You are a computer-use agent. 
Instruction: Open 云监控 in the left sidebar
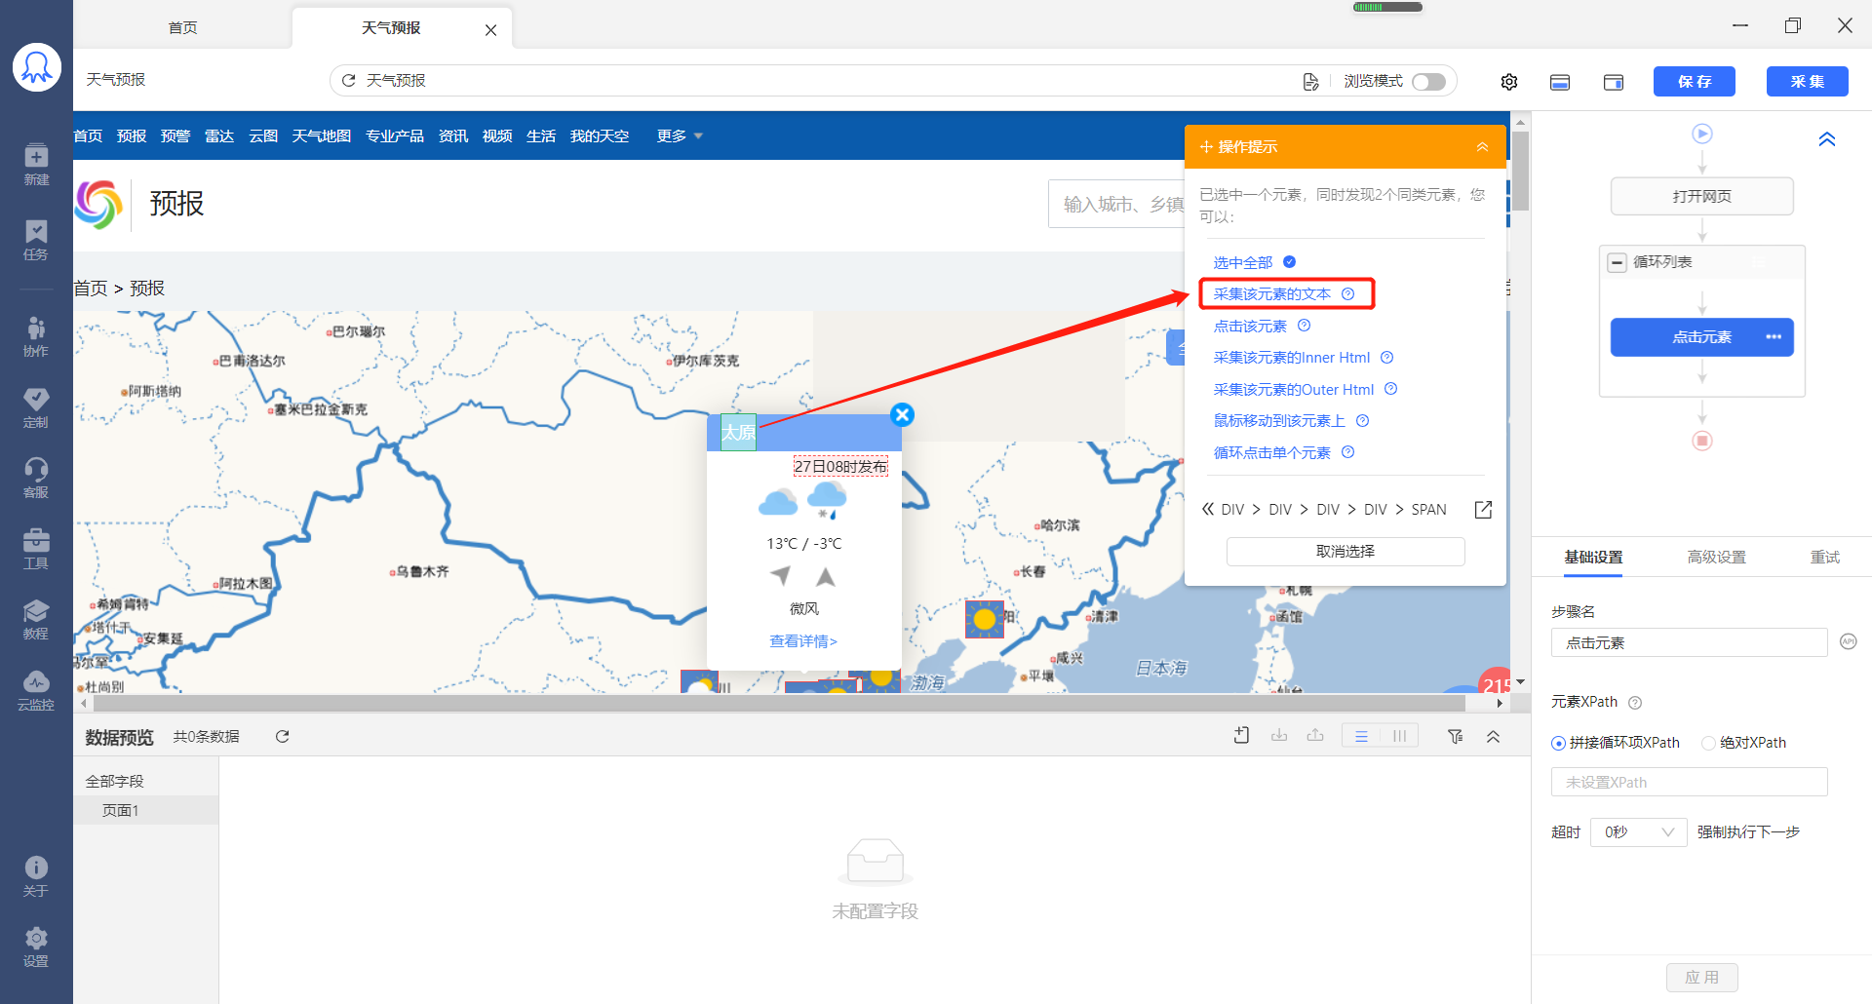coord(36,690)
